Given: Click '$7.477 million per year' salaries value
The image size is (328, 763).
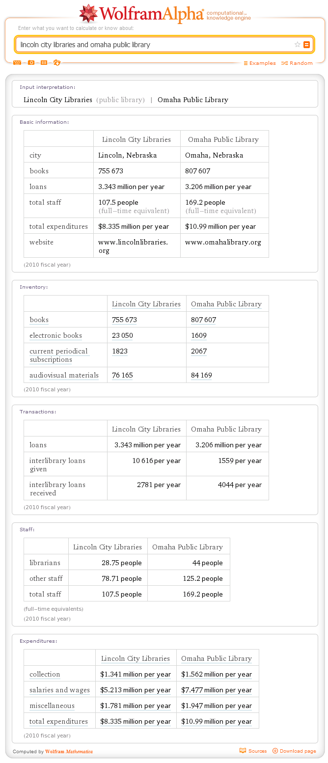Looking at the screenshot, I should (217, 690).
